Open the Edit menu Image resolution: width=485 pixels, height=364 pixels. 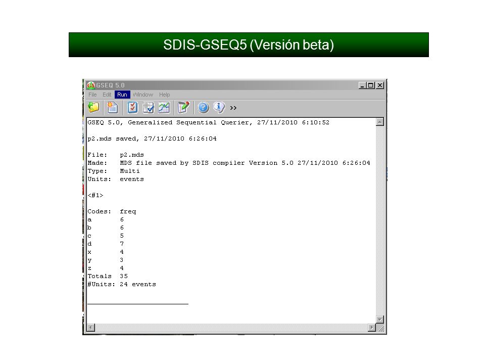tap(107, 95)
